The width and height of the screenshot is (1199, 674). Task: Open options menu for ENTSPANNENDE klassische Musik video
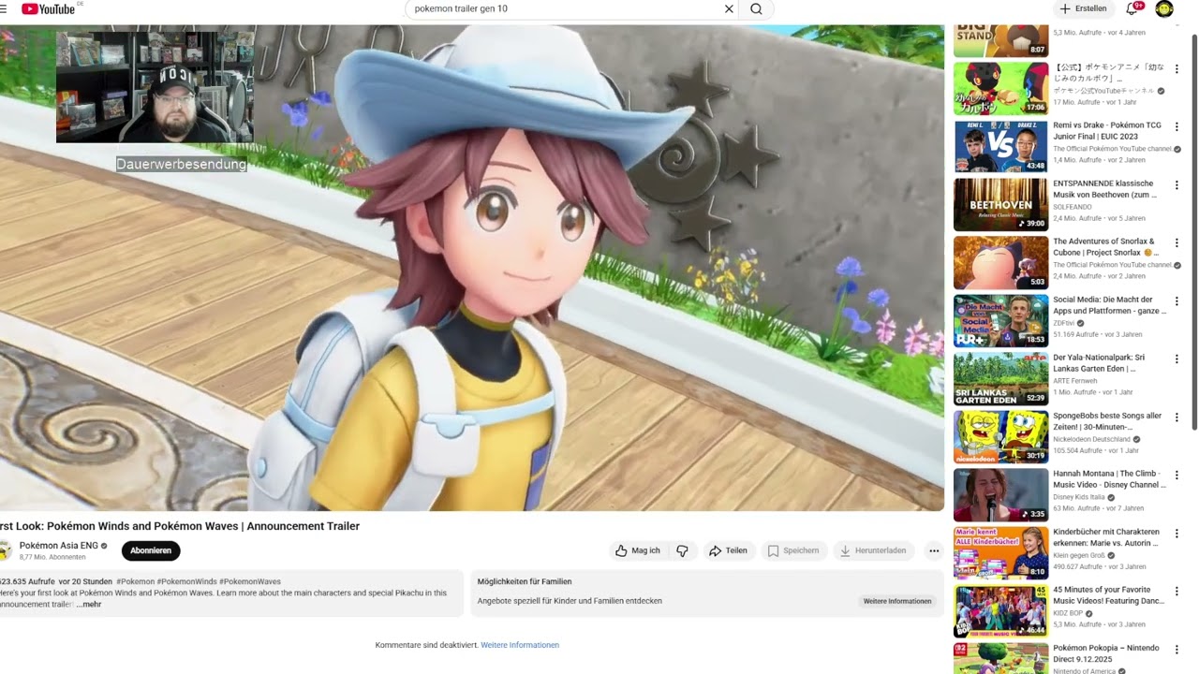[x=1177, y=184]
